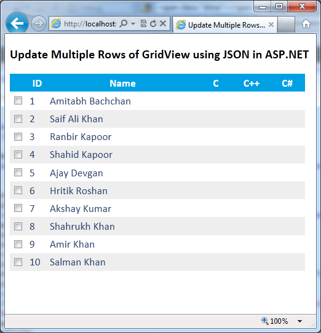The width and height of the screenshot is (321, 333).
Task: Enable the checkbox for Hritik Roshan
Action: (18, 190)
